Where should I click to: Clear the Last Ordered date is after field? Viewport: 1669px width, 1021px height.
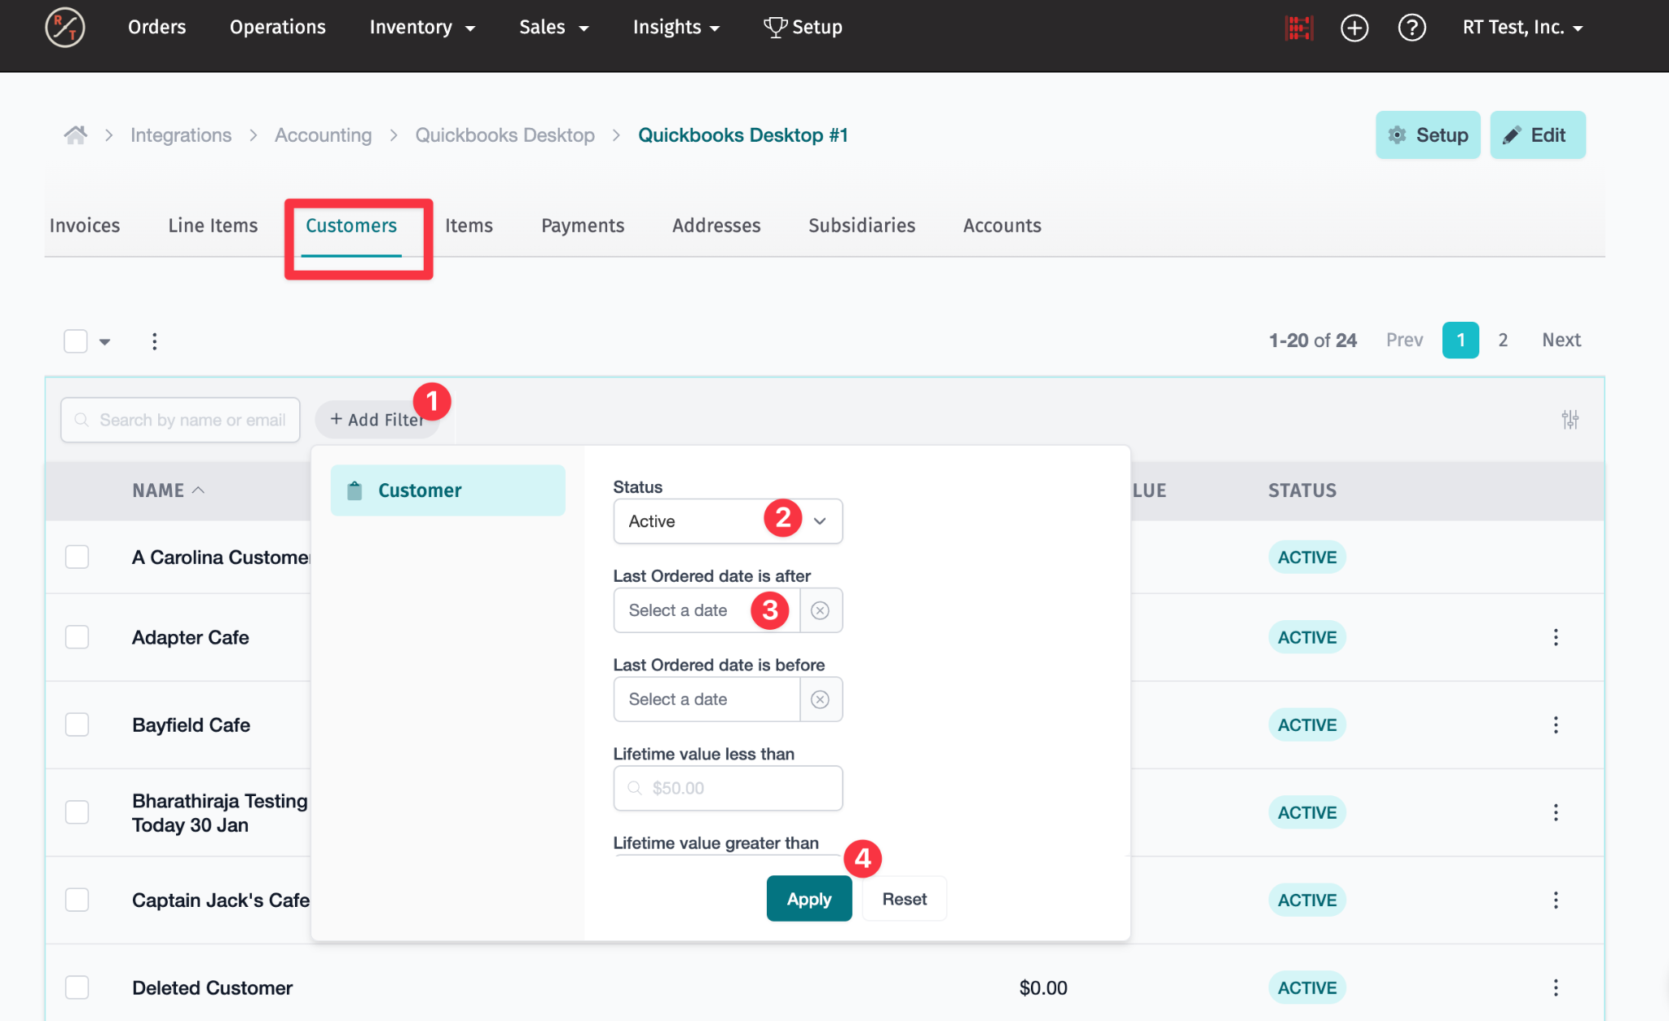point(821,610)
